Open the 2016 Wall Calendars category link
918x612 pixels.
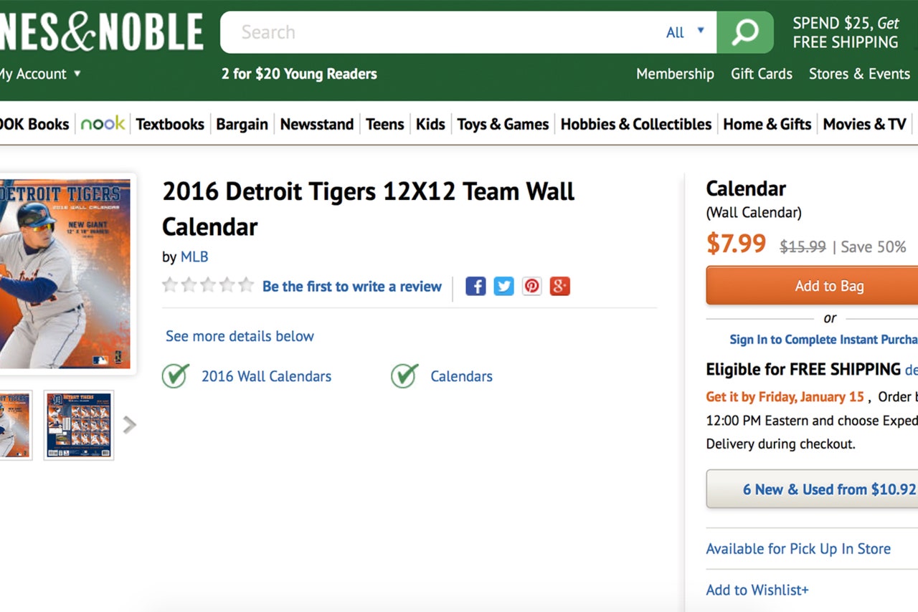point(266,376)
